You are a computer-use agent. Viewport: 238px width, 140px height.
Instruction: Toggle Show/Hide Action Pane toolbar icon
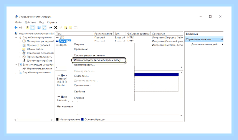click(x=44, y=28)
